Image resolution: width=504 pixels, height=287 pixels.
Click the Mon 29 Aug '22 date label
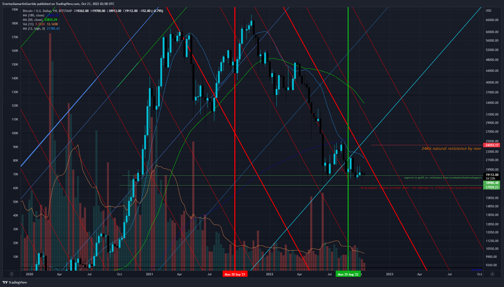coord(348,274)
